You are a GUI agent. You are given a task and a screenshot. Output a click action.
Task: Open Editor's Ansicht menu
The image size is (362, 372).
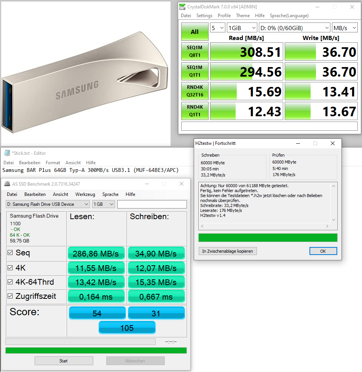[x=73, y=163]
